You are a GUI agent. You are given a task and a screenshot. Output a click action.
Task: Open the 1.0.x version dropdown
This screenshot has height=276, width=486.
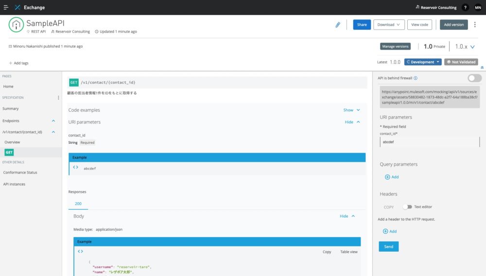click(465, 47)
